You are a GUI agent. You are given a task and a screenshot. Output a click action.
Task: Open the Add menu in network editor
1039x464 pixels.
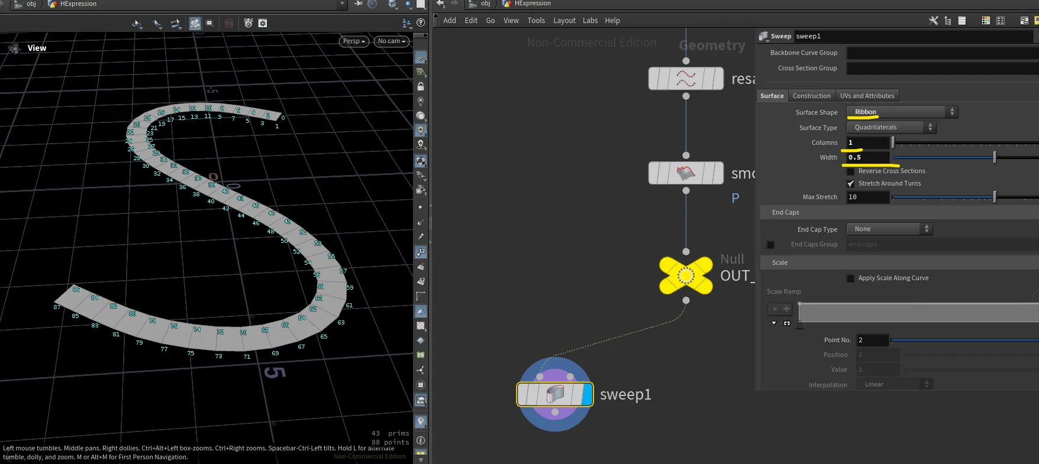tap(450, 21)
